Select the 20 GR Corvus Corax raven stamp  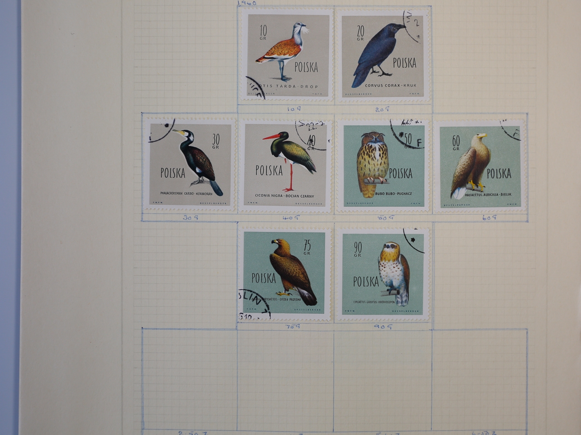[383, 57]
